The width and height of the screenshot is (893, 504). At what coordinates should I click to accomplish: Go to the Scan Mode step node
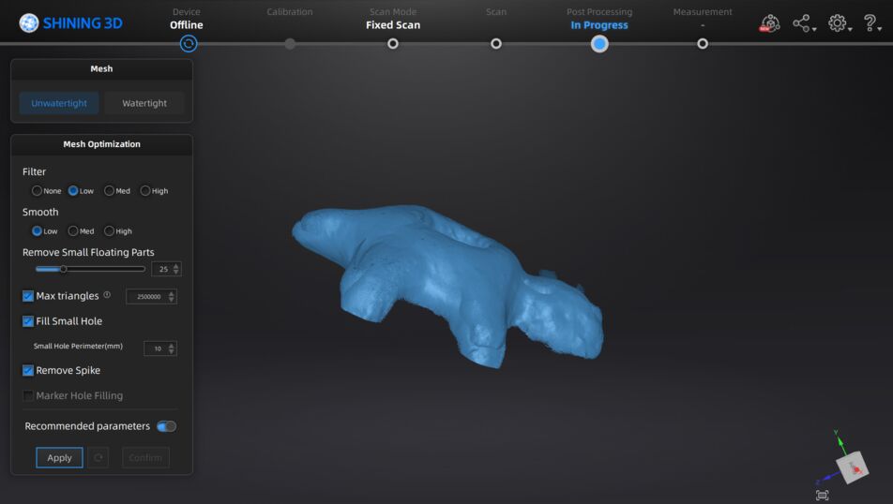click(392, 44)
